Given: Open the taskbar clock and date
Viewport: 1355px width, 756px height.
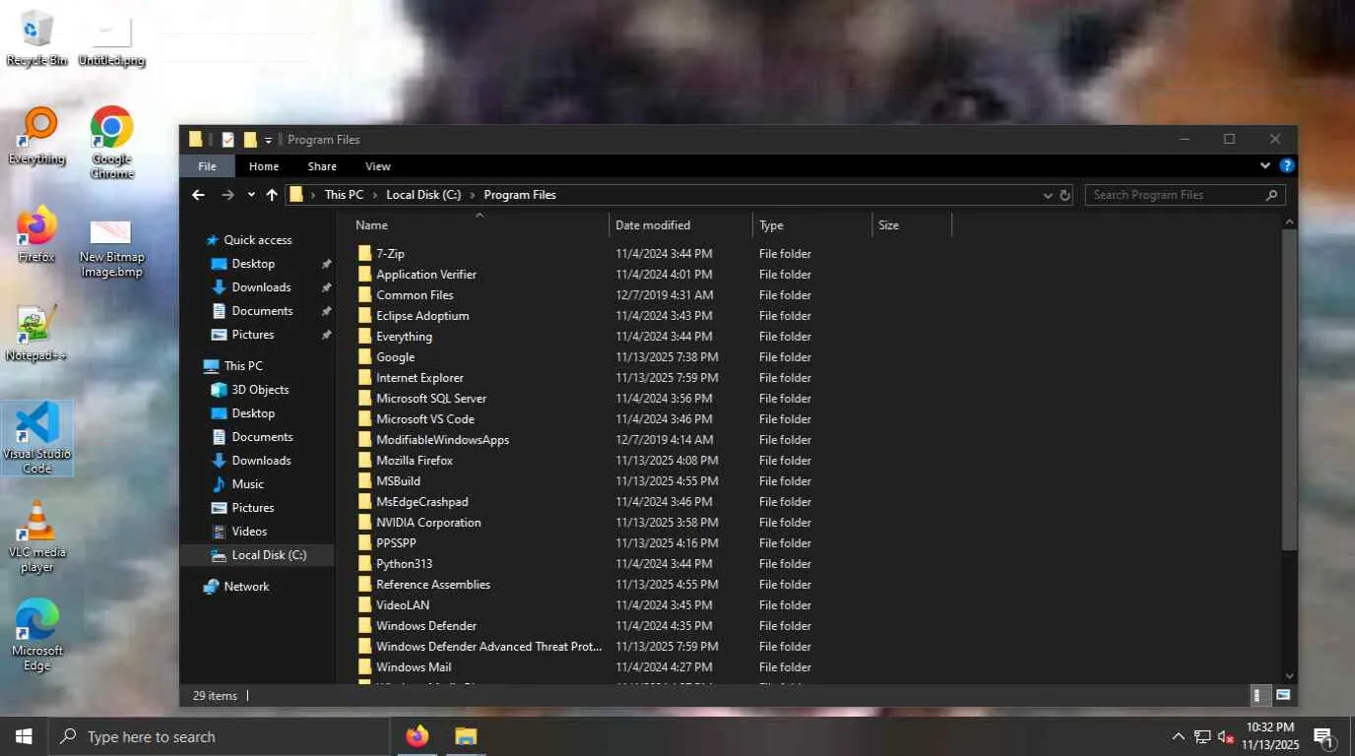Looking at the screenshot, I should click(1270, 736).
